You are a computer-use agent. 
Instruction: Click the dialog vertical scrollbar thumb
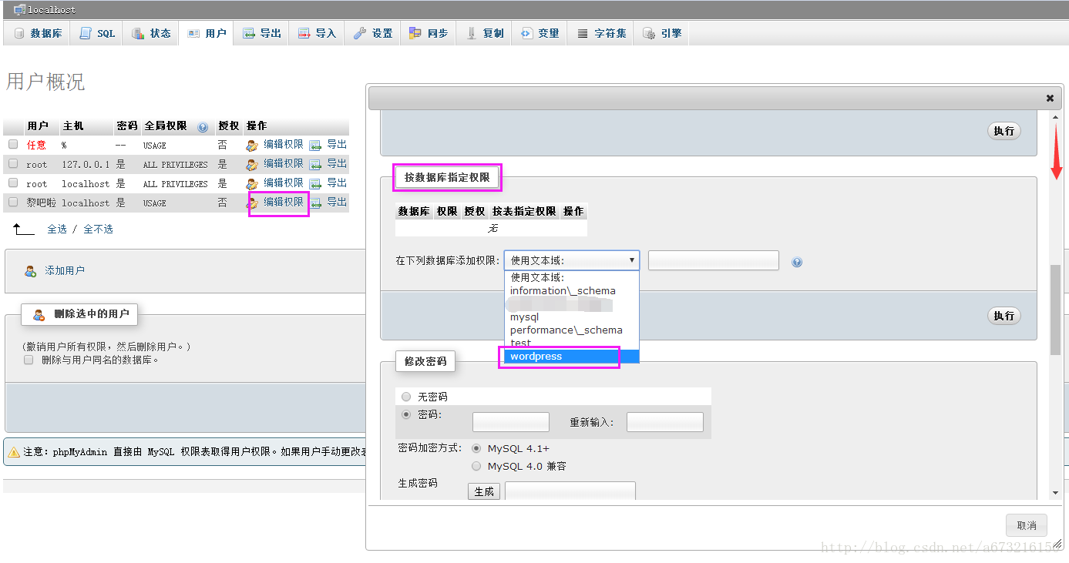click(1056, 310)
